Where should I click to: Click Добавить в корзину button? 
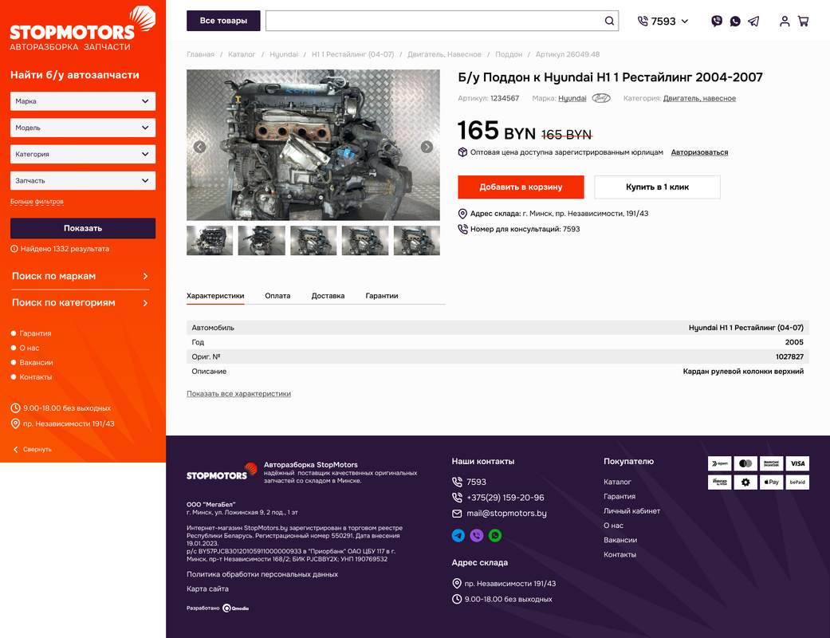[x=521, y=187]
